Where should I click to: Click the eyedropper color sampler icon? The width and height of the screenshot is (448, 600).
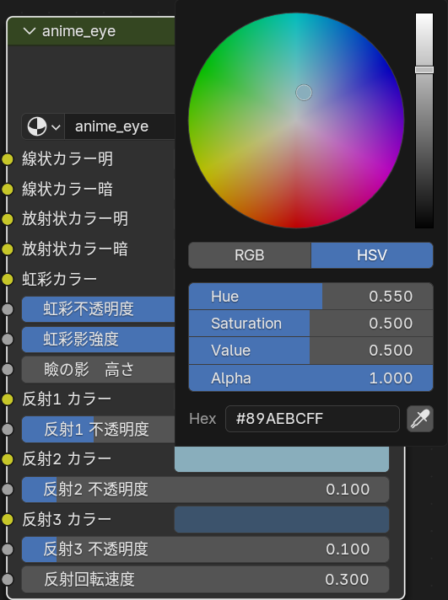click(420, 419)
